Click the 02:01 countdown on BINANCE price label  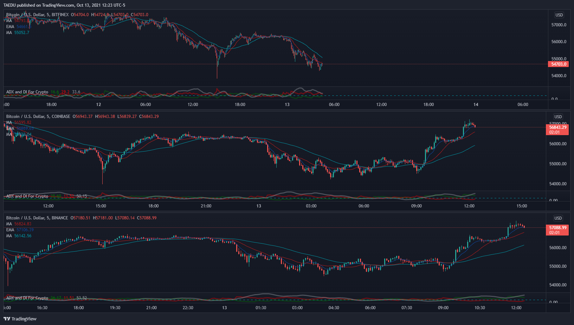tap(554, 233)
